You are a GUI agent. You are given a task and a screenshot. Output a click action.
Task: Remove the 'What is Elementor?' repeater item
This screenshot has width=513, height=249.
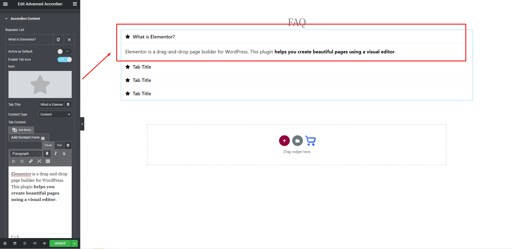coord(69,39)
